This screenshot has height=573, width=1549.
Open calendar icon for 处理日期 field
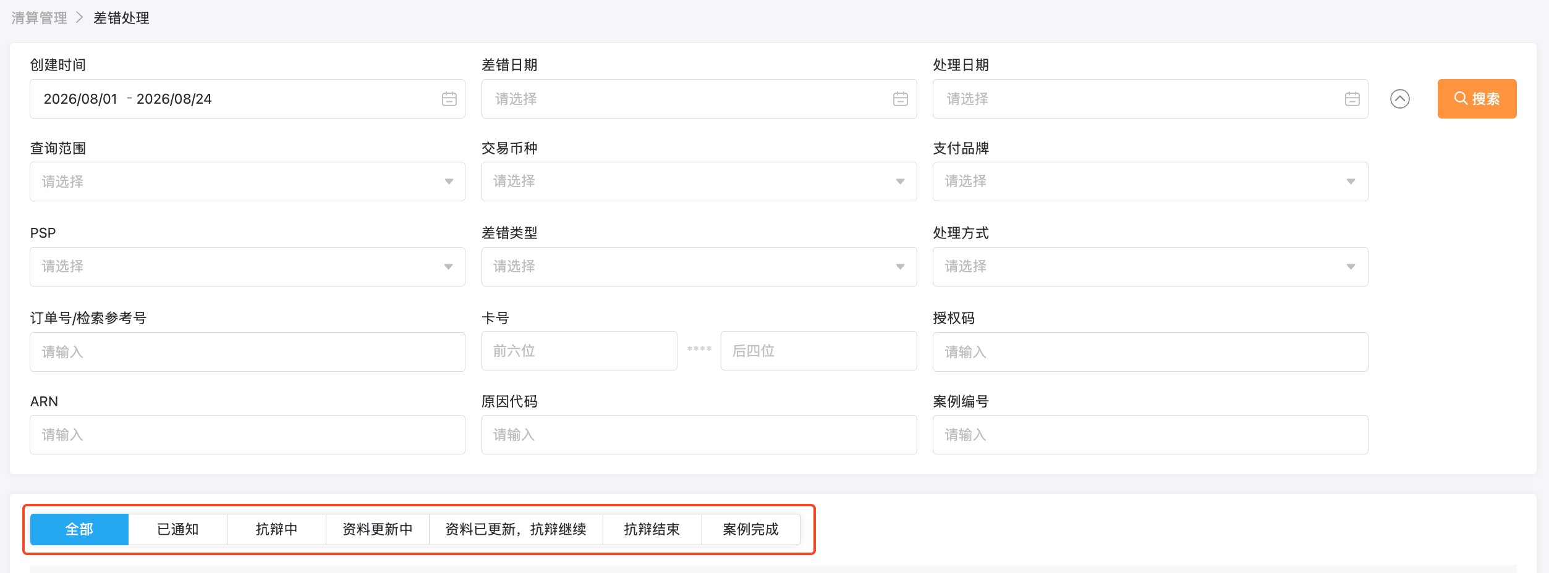(1352, 99)
